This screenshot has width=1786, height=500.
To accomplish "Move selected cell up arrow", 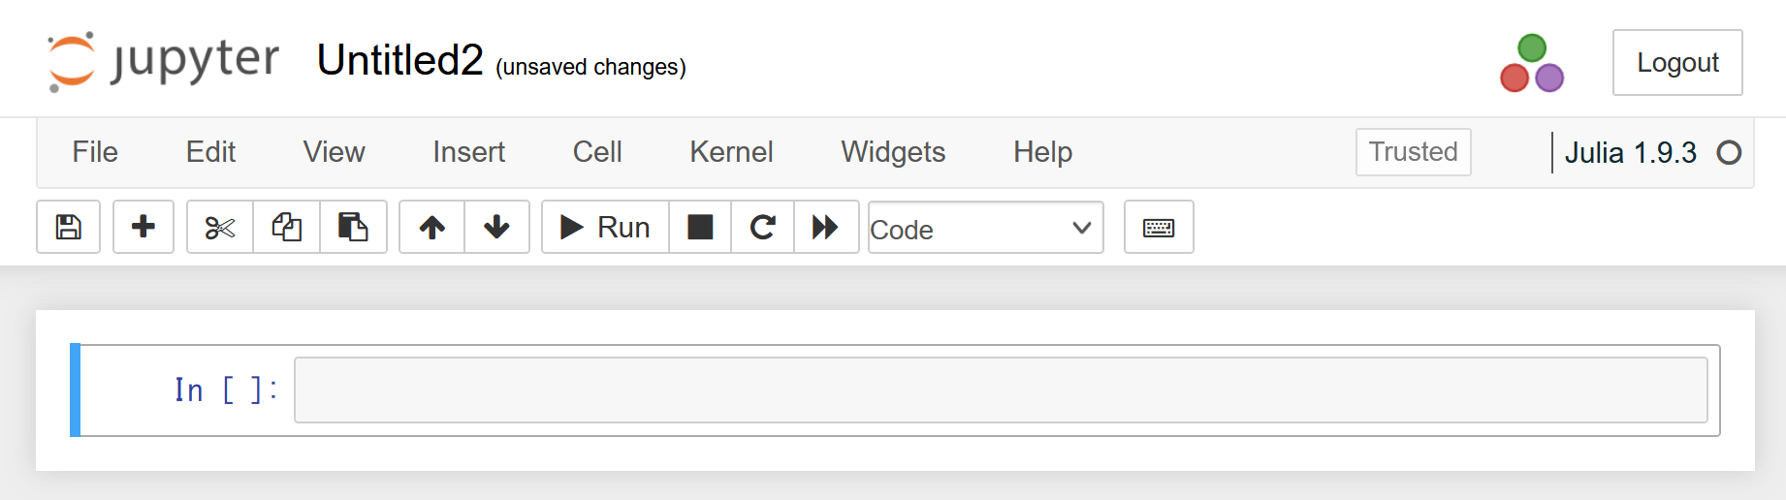I will 432,228.
